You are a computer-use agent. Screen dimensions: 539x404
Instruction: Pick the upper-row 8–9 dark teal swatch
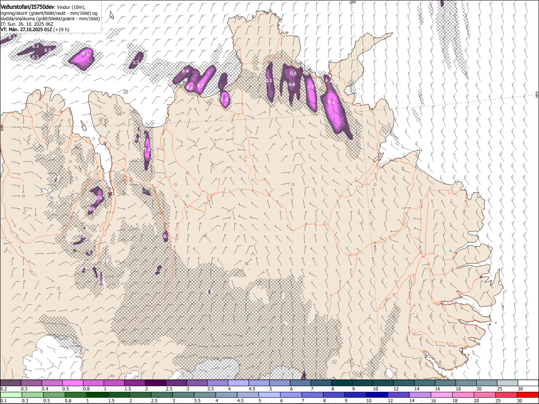click(342, 382)
